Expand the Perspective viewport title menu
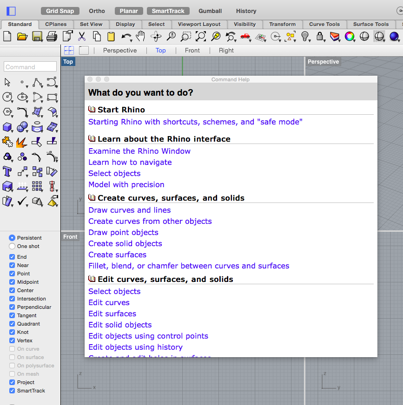 pos(323,62)
